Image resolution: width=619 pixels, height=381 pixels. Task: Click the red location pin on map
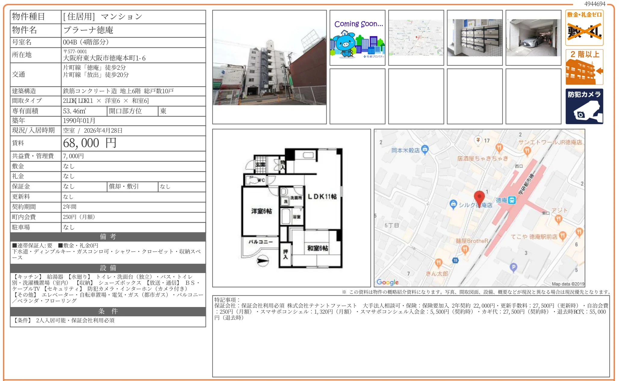coord(479,198)
